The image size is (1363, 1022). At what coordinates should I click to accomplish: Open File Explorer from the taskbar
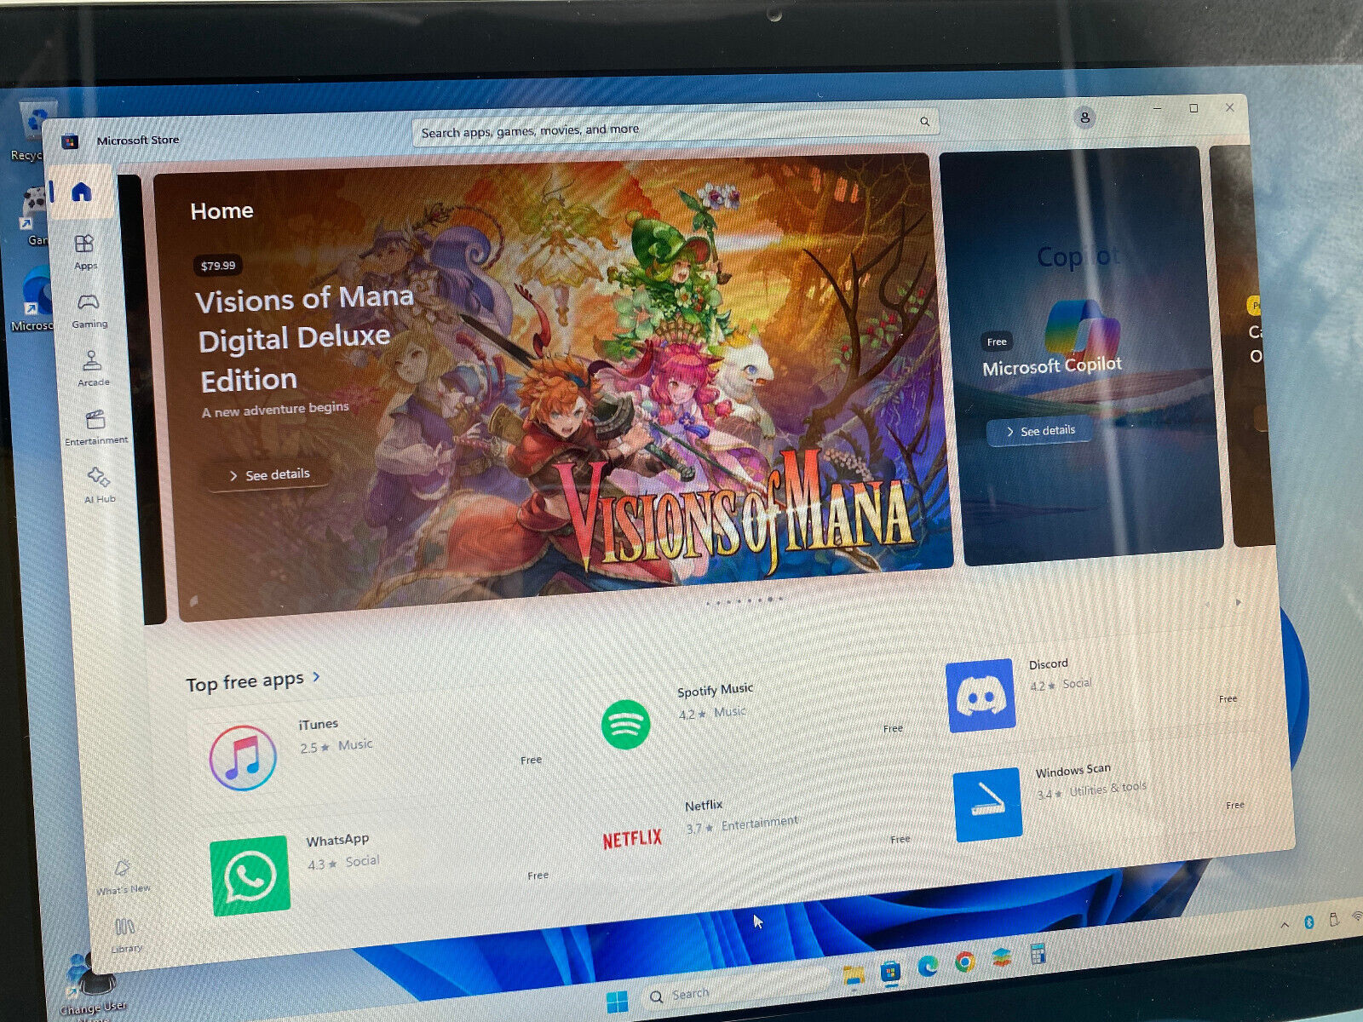(x=854, y=976)
